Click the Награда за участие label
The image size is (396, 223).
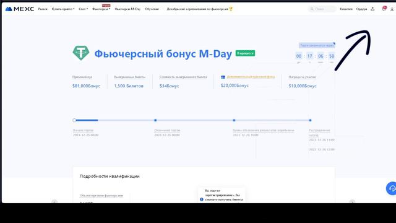[x=303, y=77]
